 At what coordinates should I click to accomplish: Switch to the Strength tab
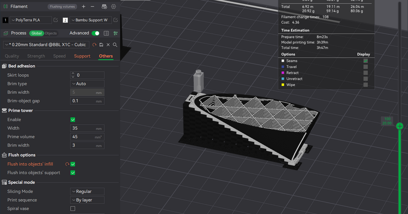pyautogui.click(x=36, y=56)
